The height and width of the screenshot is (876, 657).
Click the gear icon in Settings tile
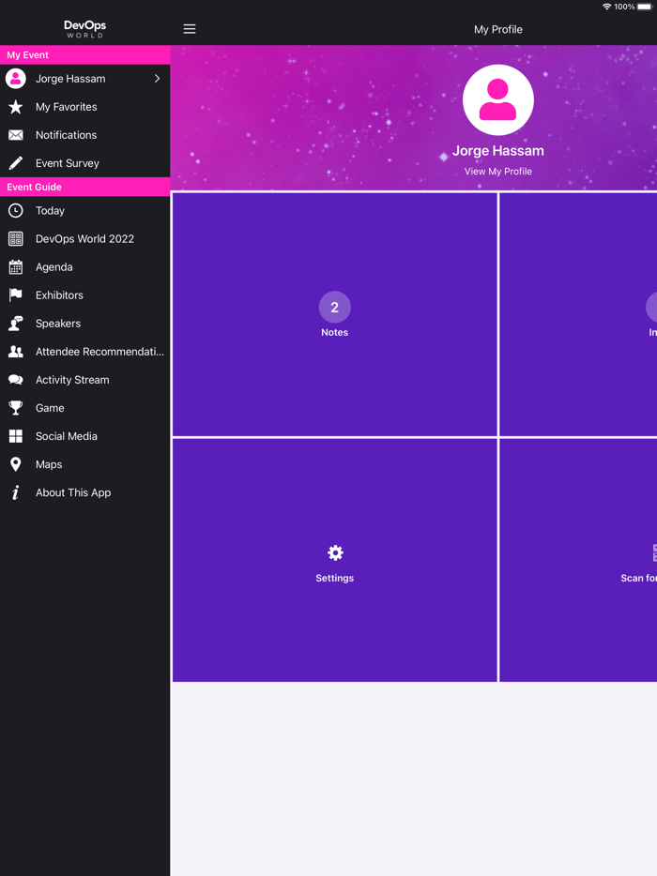tap(335, 553)
